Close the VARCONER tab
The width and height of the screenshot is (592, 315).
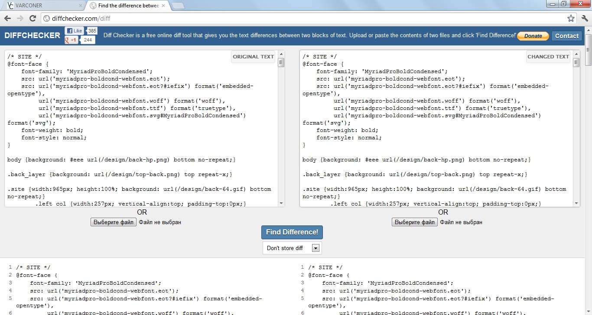tap(80, 6)
